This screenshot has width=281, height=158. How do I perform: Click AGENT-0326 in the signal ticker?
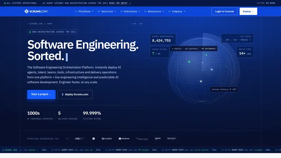[121, 150]
